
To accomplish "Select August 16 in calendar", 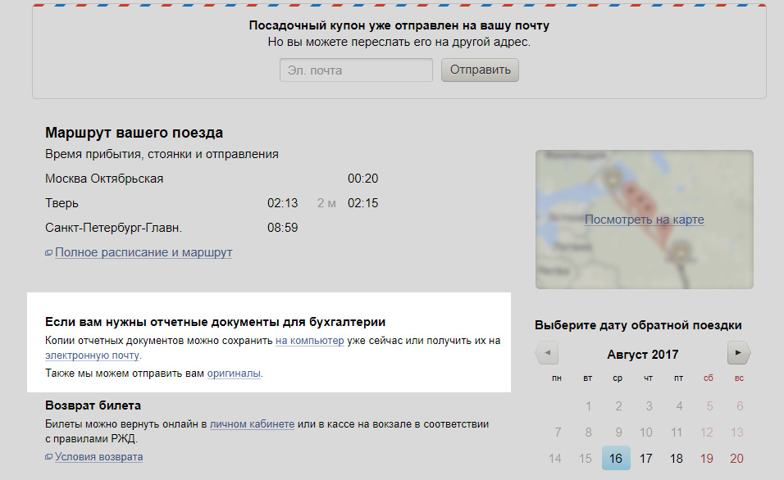I will pyautogui.click(x=616, y=459).
